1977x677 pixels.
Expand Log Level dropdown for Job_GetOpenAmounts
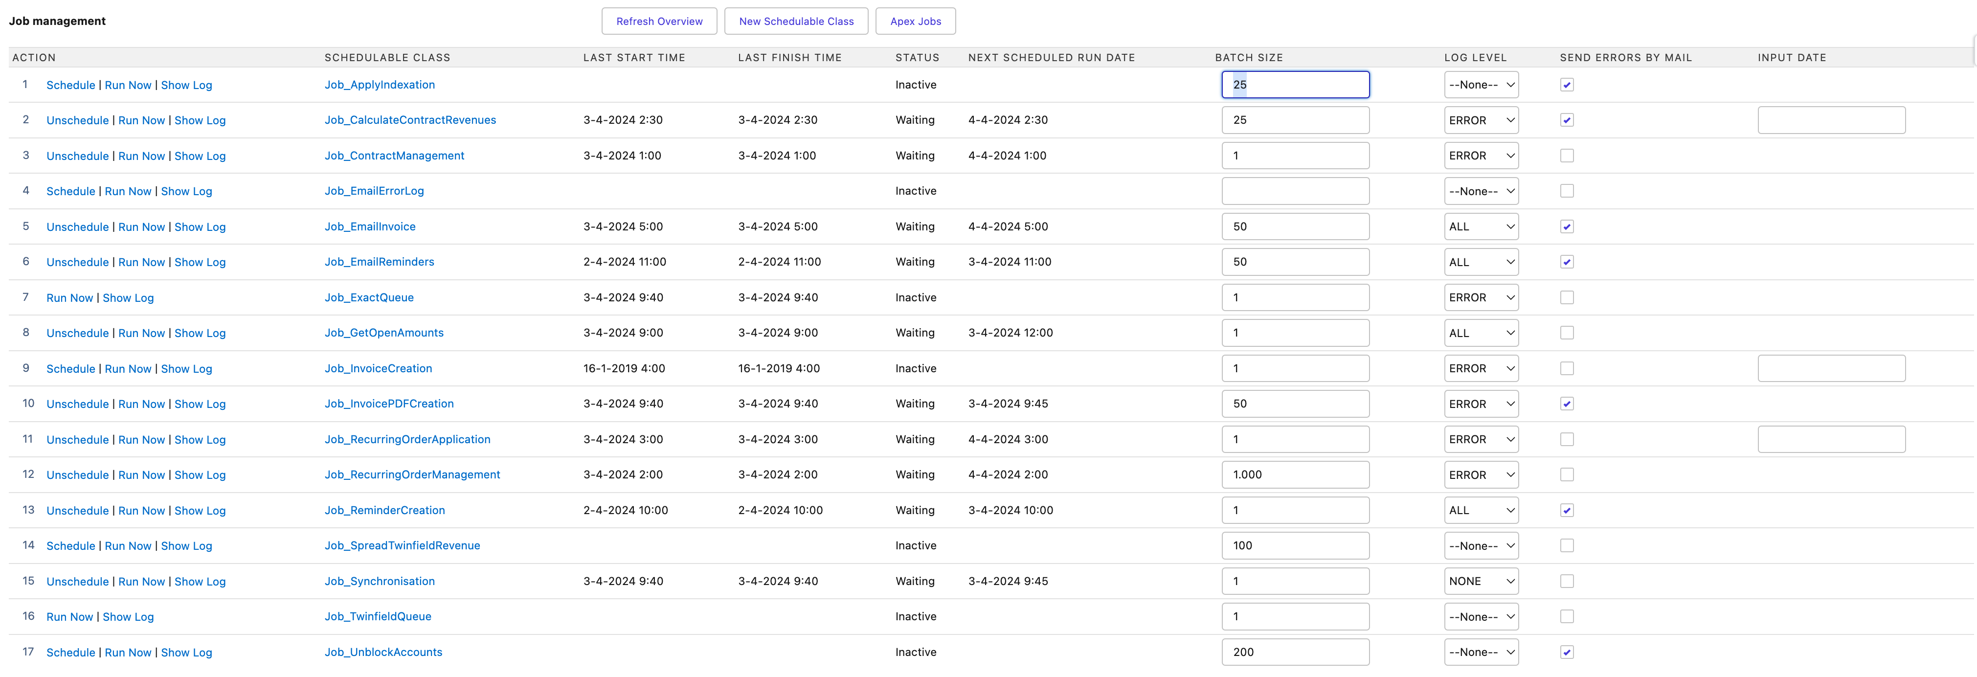pos(1481,333)
